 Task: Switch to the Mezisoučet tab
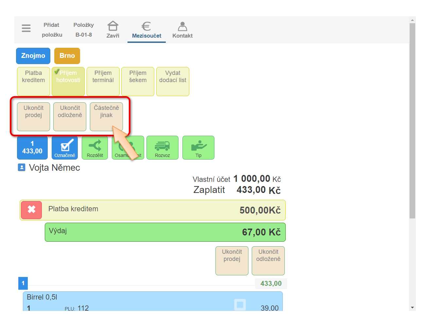146,29
